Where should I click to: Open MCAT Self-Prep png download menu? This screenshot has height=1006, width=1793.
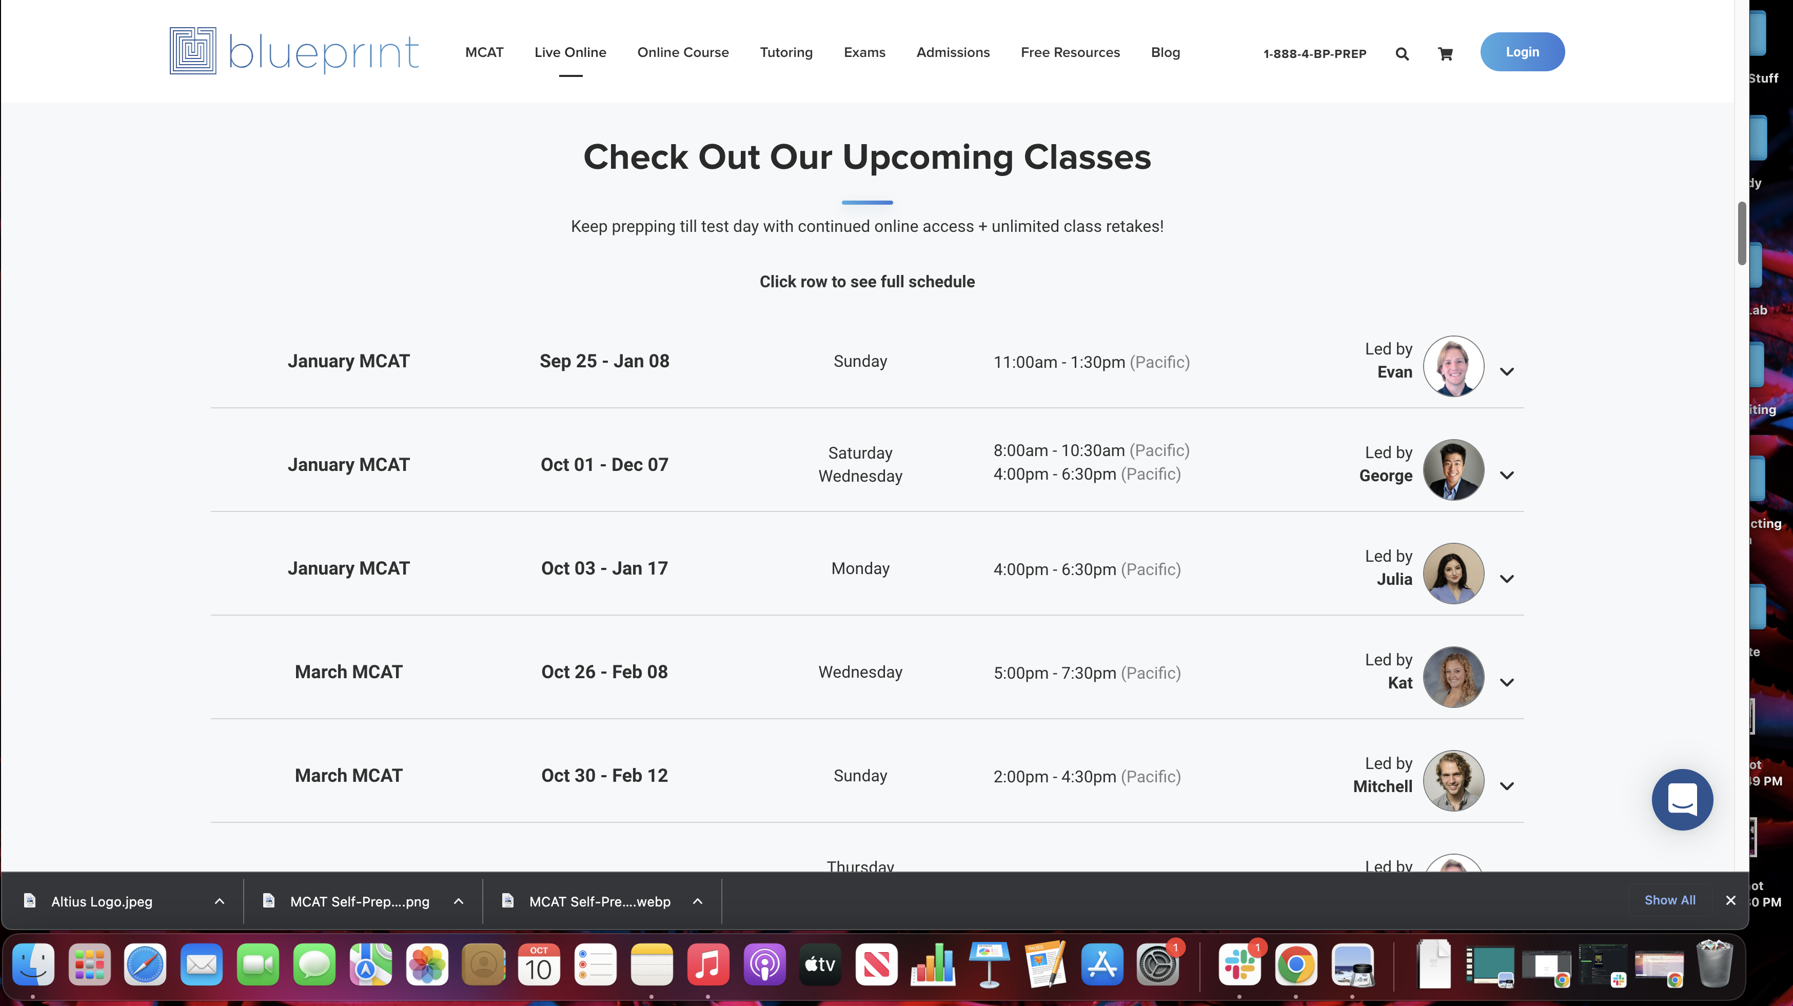(x=459, y=901)
